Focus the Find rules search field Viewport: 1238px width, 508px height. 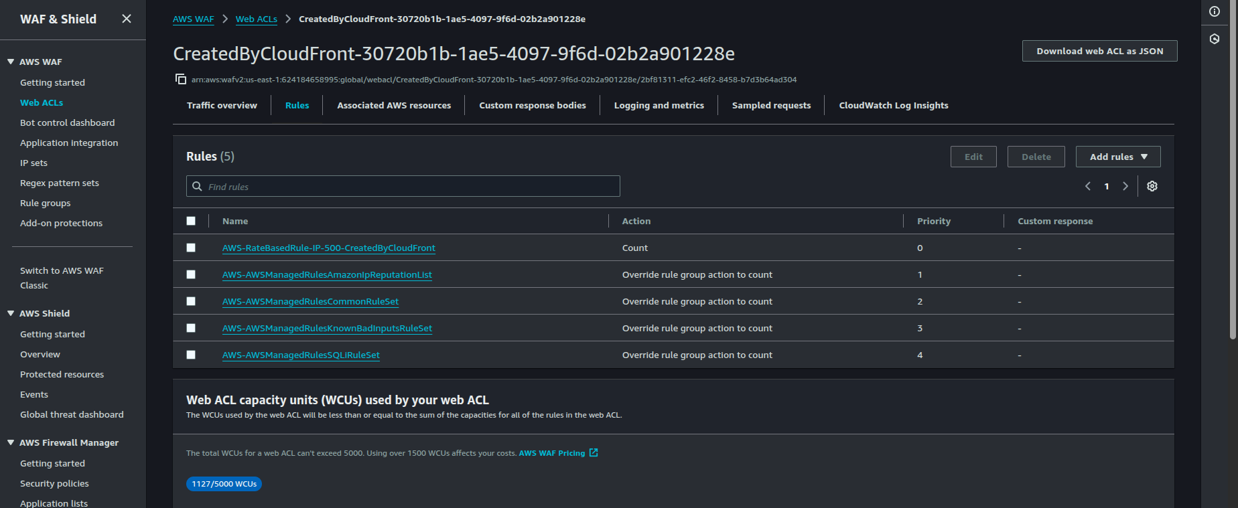point(403,186)
